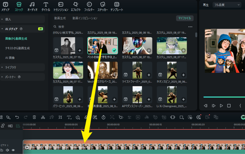Toggle the green magnetic timeline icon
Screen dimensions: 245x154
click(18, 126)
